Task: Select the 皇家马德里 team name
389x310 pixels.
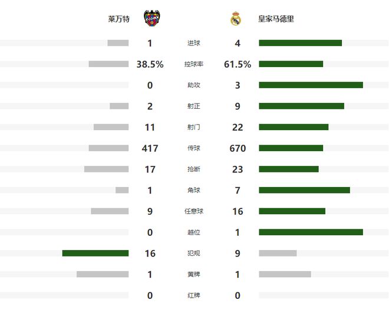Action: (276, 19)
